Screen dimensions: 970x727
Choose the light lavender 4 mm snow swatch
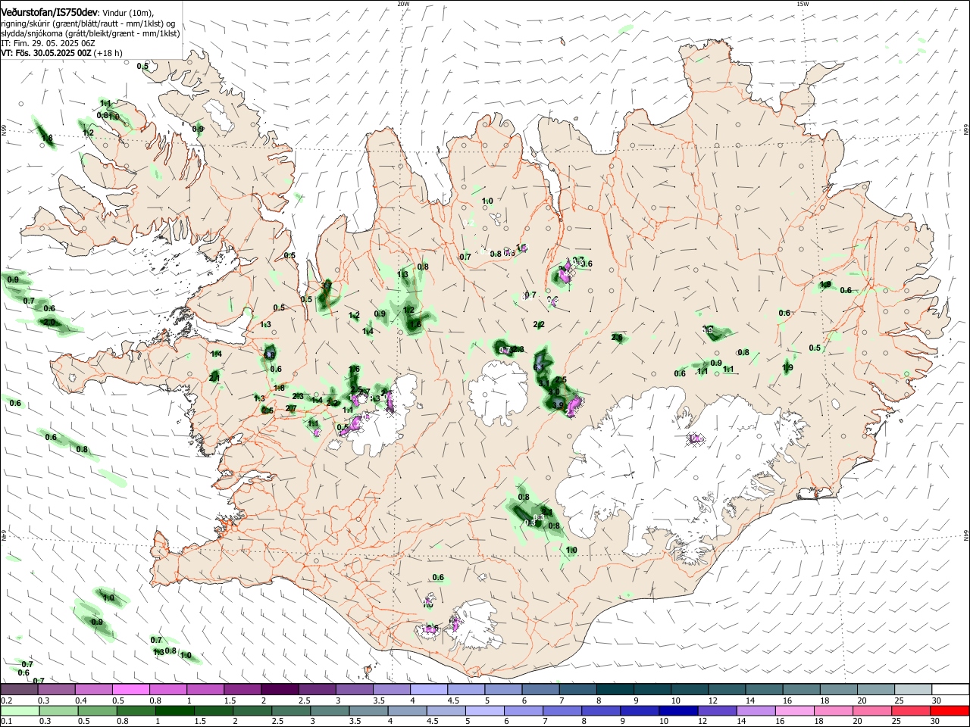(x=428, y=690)
